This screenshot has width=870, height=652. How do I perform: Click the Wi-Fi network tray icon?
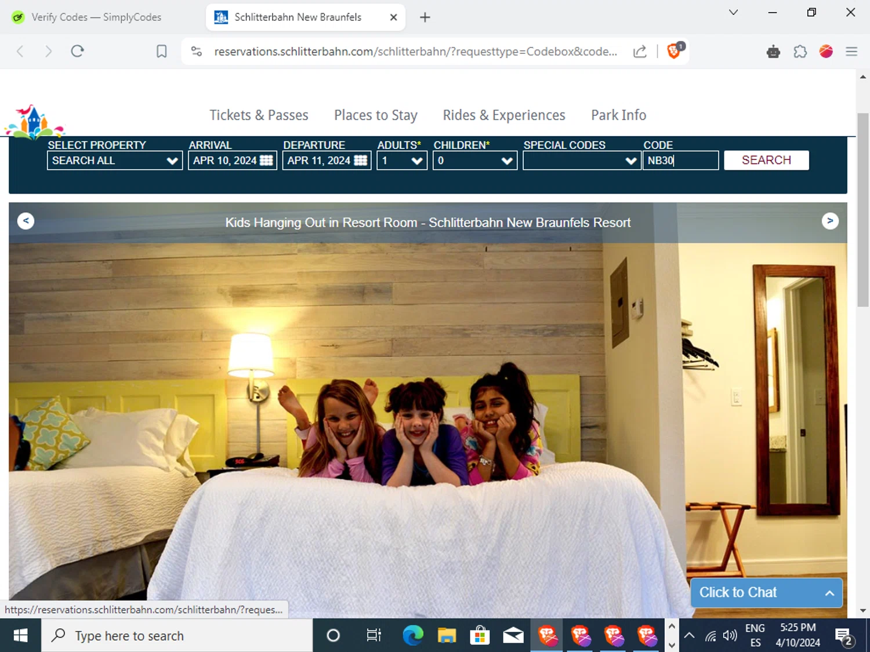tap(710, 636)
